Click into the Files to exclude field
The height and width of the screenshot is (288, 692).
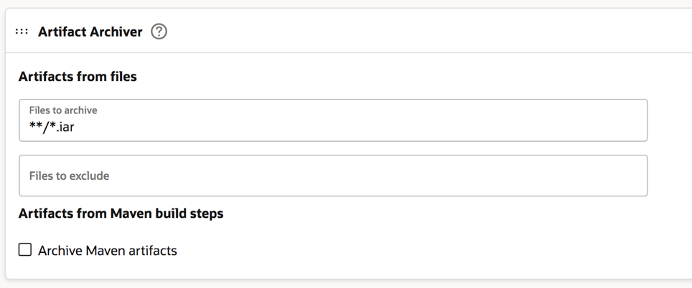[333, 176]
